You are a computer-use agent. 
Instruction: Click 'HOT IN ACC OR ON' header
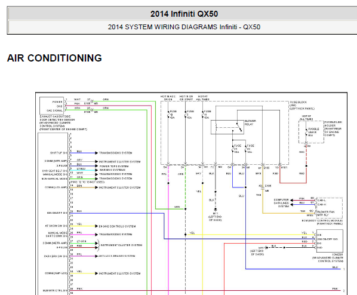[x=168, y=98]
